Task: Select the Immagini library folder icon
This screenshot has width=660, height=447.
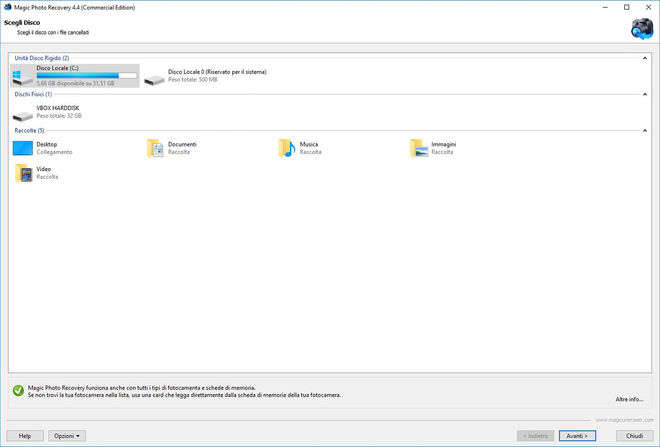Action: (419, 148)
